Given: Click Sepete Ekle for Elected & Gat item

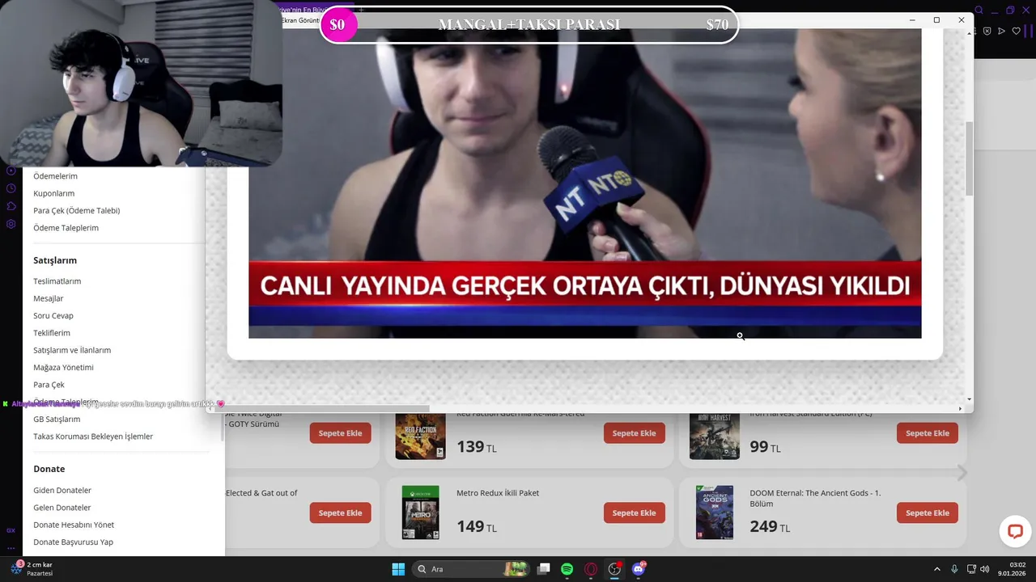Looking at the screenshot, I should click(340, 512).
